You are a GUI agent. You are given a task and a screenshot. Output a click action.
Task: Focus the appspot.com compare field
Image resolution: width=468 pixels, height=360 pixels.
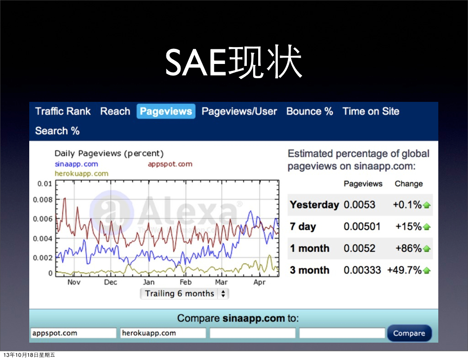(74, 333)
